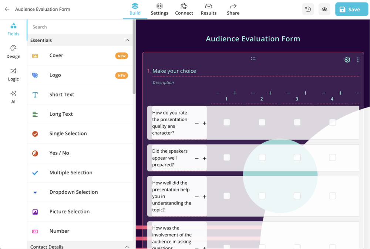
Task: Select the Short Text field type
Action: 61,95
